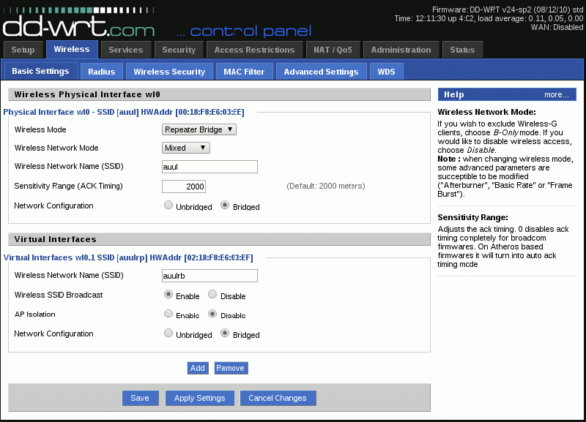The image size is (586, 422).
Task: Expand the Wireless Mode dropdown (Repeater Bridge)
Action: pyautogui.click(x=199, y=129)
